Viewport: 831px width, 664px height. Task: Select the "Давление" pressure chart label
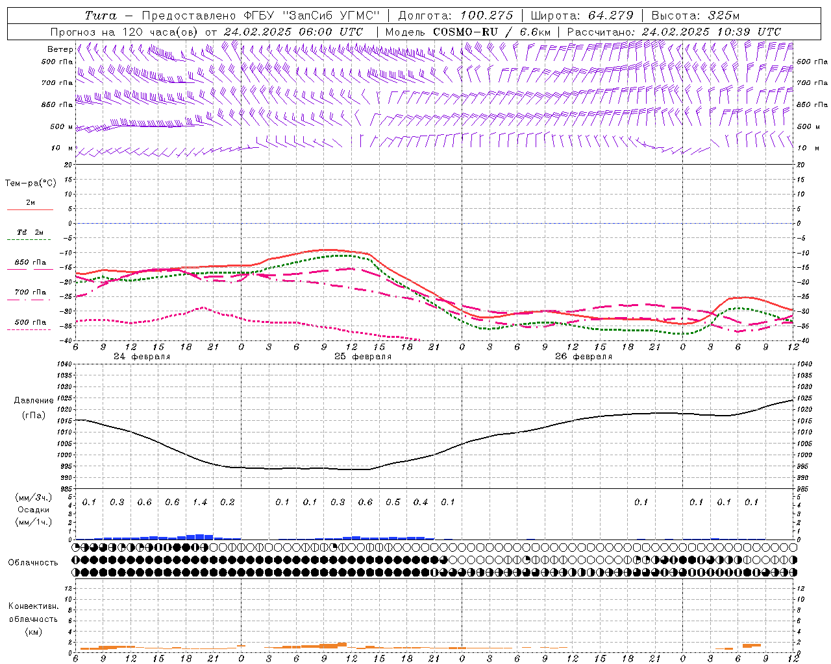[x=34, y=401]
